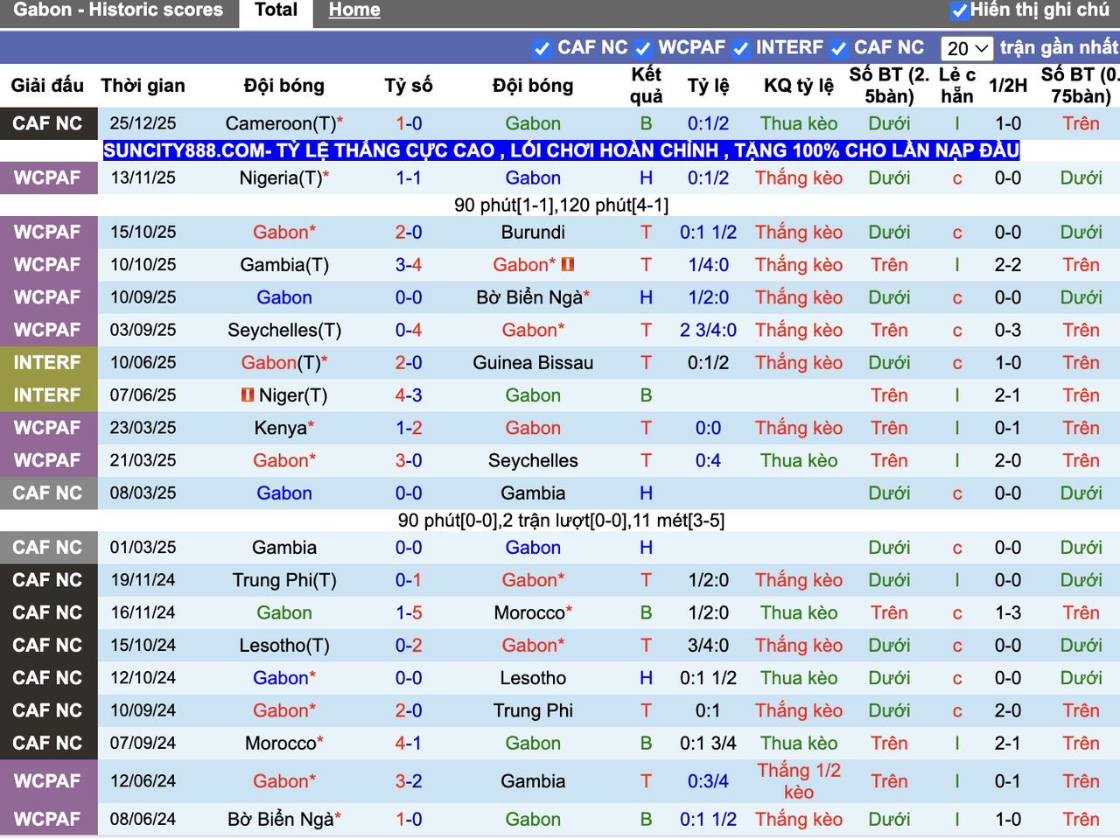Image resolution: width=1120 pixels, height=839 pixels.
Task: Click score 4-3 for Niger match
Action: click(409, 395)
